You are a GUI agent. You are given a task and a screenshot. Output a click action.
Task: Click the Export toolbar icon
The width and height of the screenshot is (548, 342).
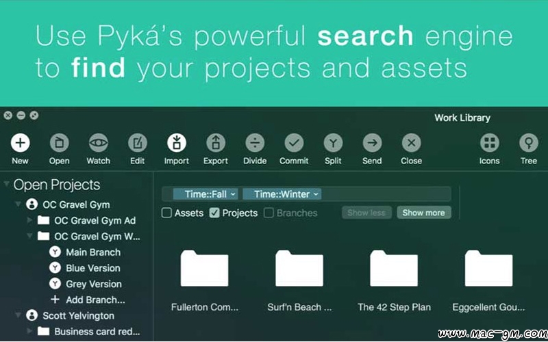216,143
